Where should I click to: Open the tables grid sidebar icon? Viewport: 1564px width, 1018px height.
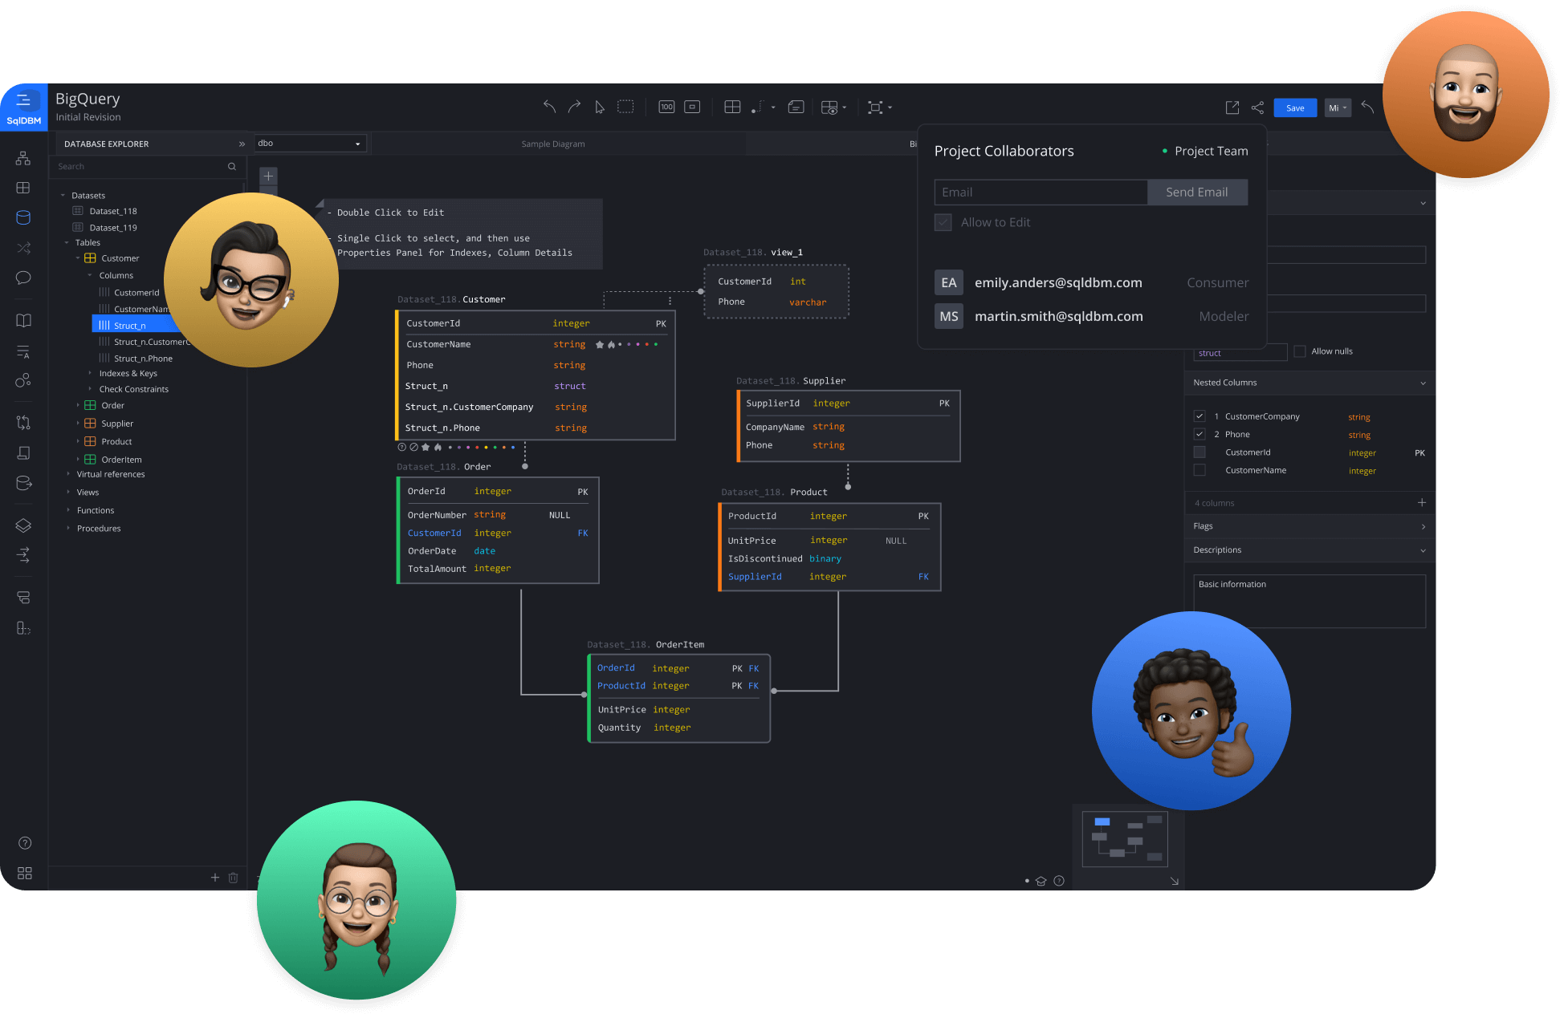[x=23, y=188]
